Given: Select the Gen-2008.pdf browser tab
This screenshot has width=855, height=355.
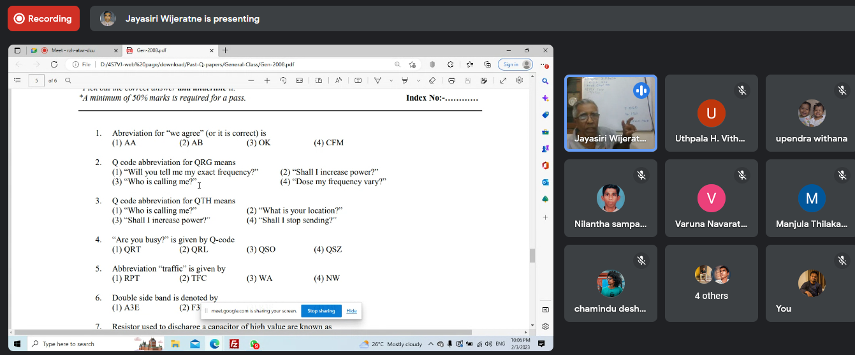Looking at the screenshot, I should (166, 50).
